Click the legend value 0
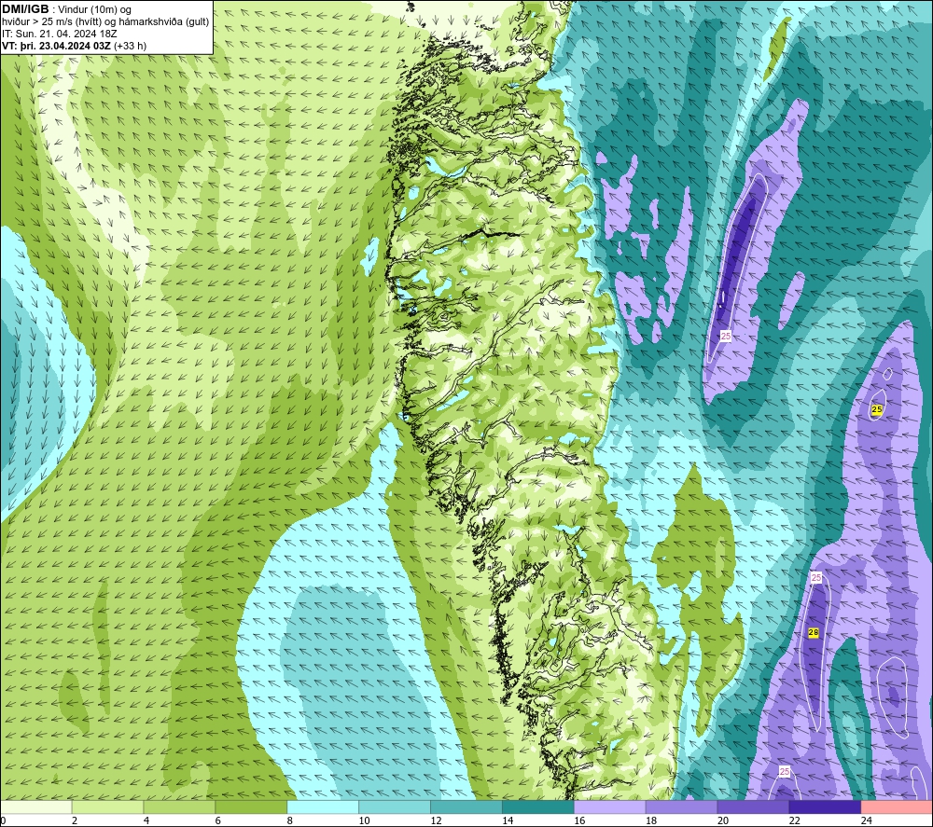 pyautogui.click(x=3, y=820)
